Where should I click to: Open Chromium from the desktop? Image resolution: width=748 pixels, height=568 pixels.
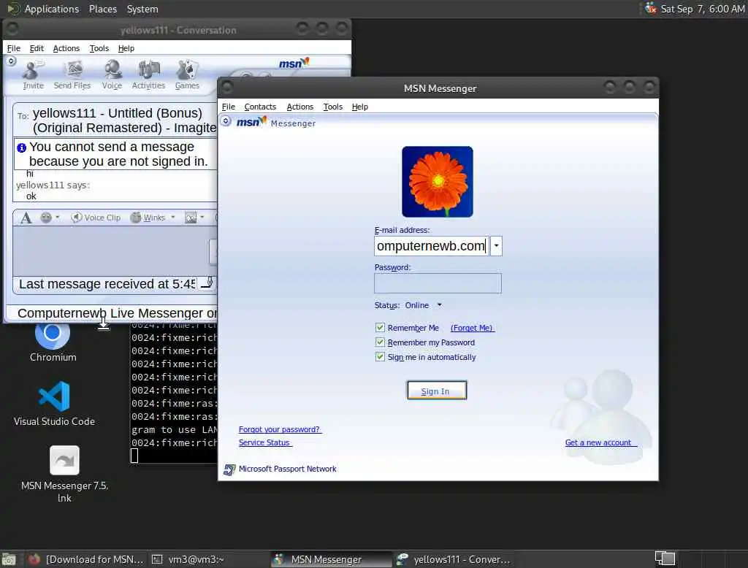[x=53, y=340]
